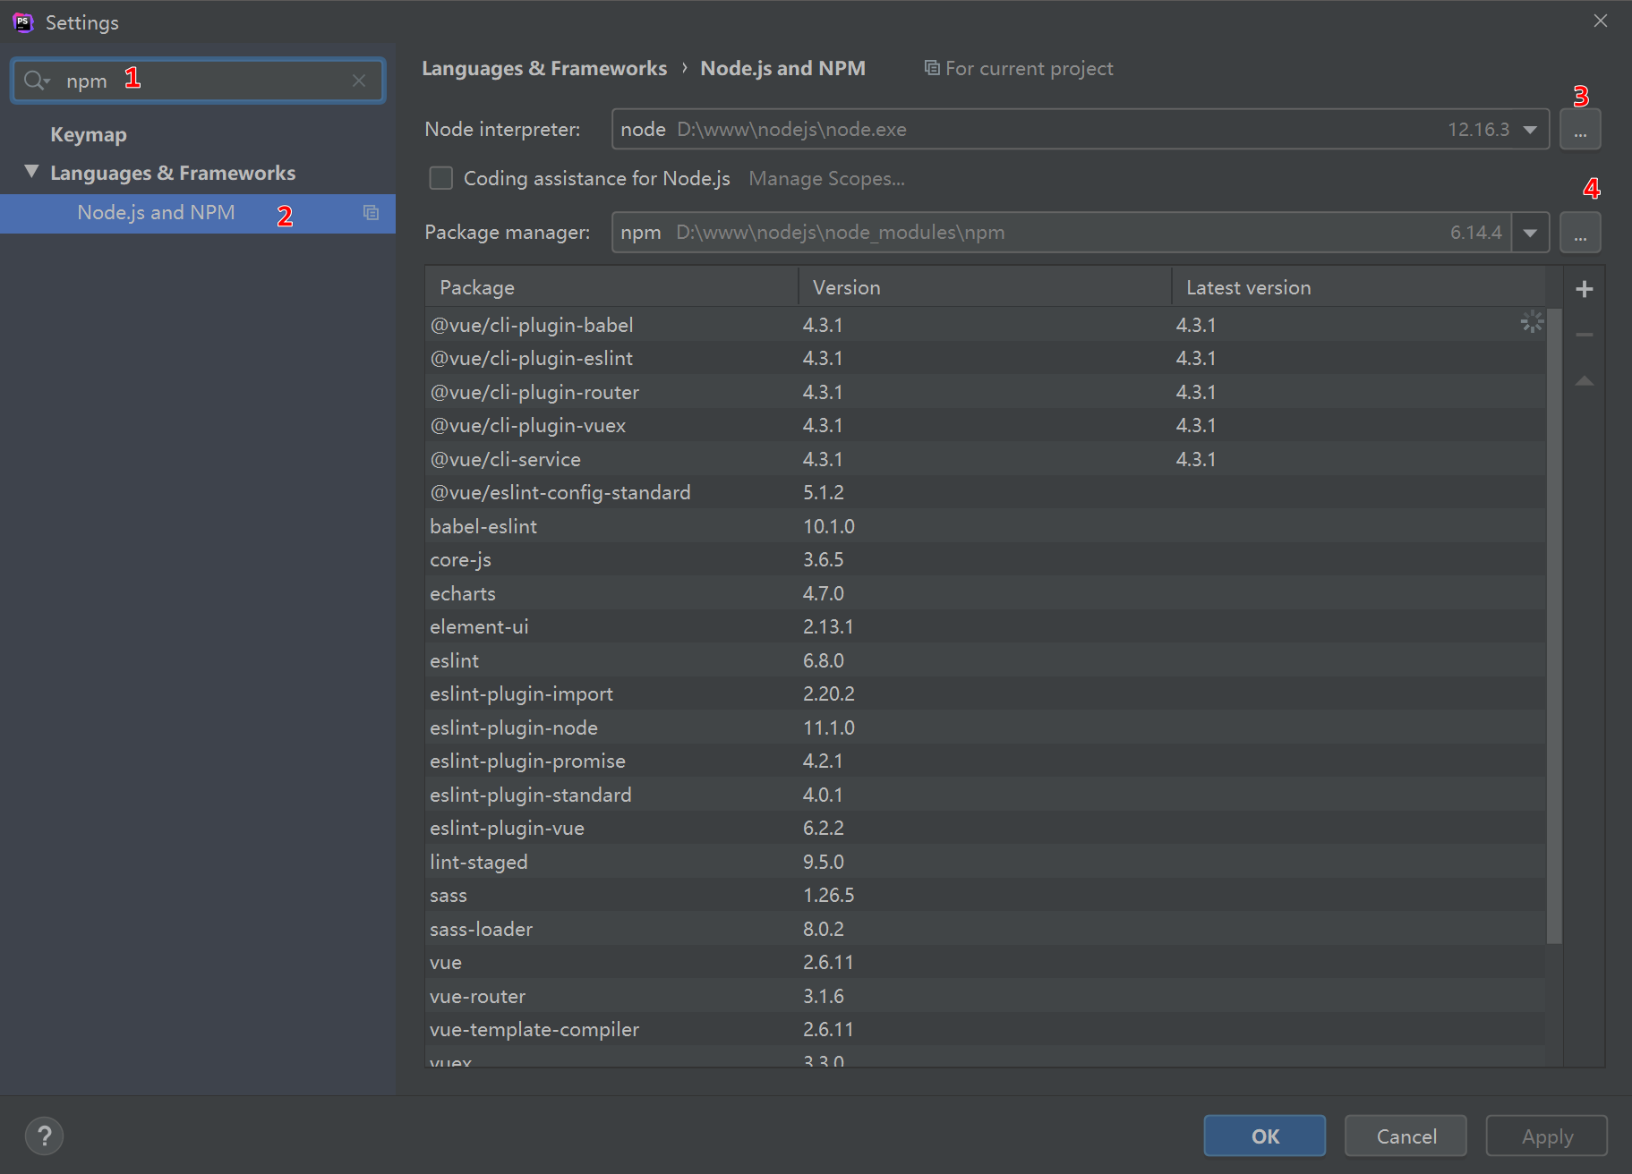This screenshot has height=1174, width=1632.
Task: Select the eslint-plugin-promise package row
Action: pos(986,761)
